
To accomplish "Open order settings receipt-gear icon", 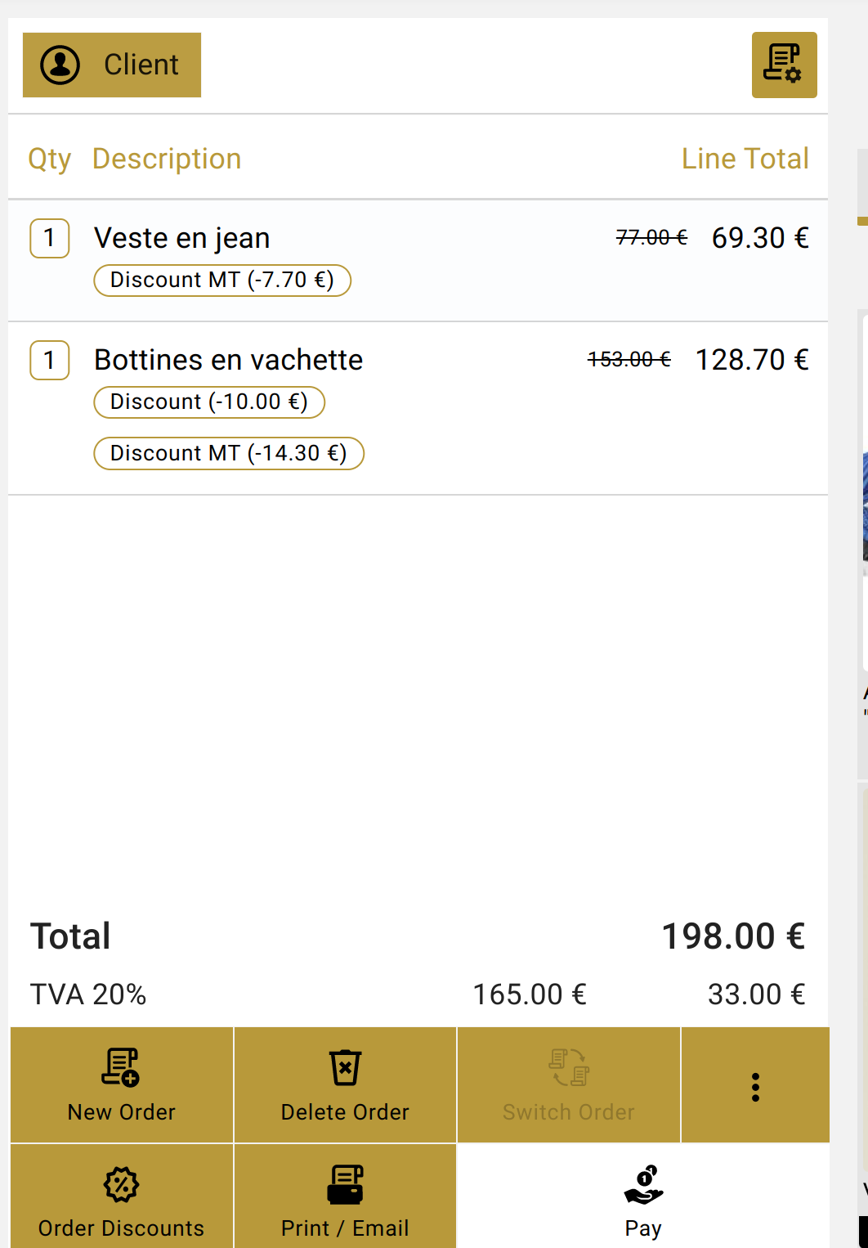I will [x=784, y=65].
